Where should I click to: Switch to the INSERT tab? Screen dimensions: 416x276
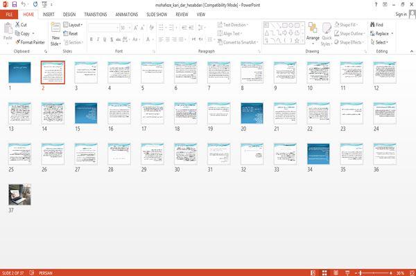point(49,15)
